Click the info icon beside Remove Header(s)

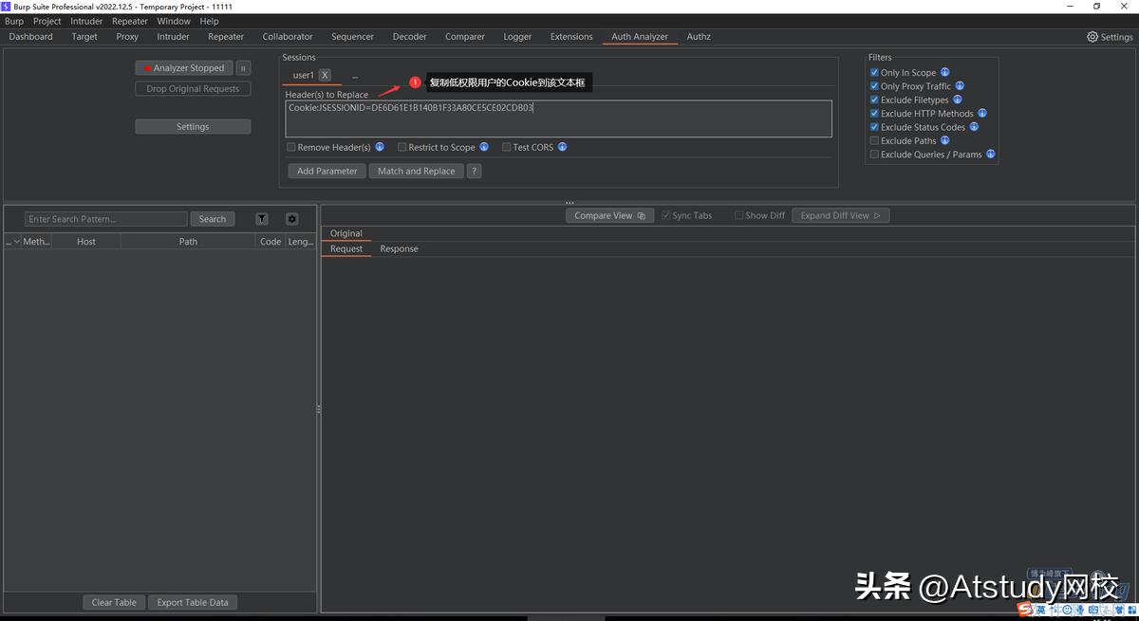pos(379,146)
